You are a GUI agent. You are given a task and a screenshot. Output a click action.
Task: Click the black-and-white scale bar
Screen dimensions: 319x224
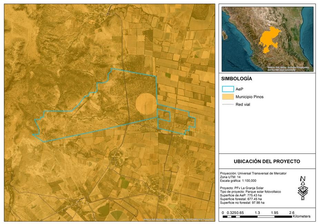coord(257,217)
